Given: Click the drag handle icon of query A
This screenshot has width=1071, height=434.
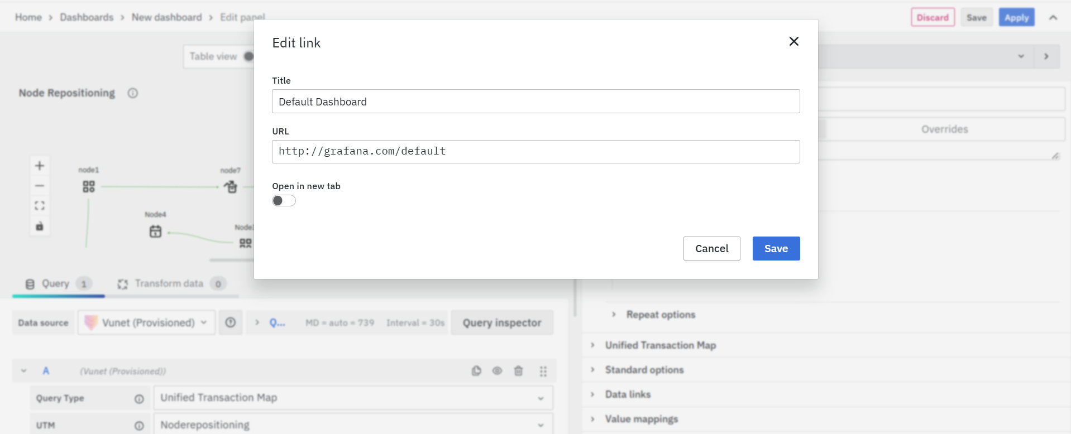Looking at the screenshot, I should pyautogui.click(x=543, y=371).
